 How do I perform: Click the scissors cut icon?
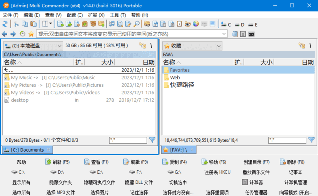tap(16, 24)
